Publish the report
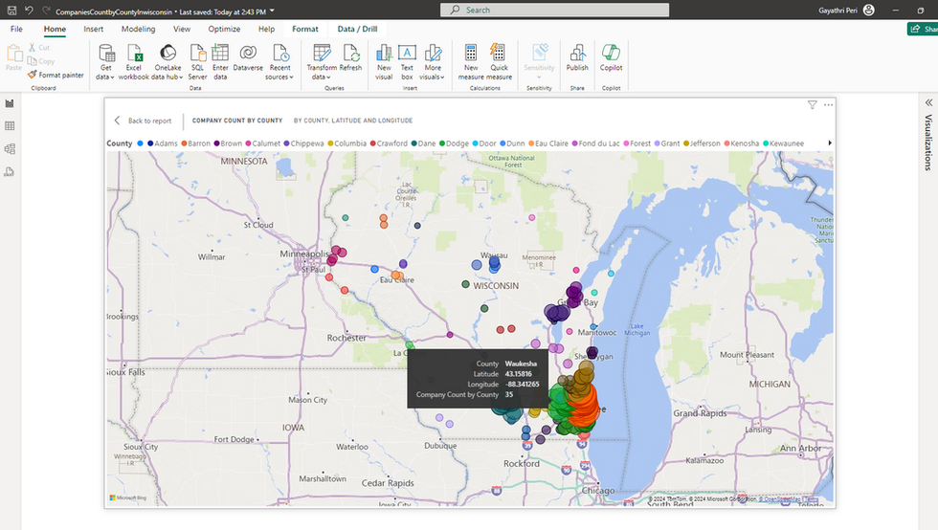This screenshot has width=938, height=530. [577, 58]
